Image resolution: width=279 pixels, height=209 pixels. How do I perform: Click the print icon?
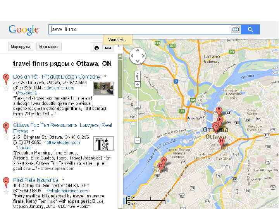click(96, 48)
